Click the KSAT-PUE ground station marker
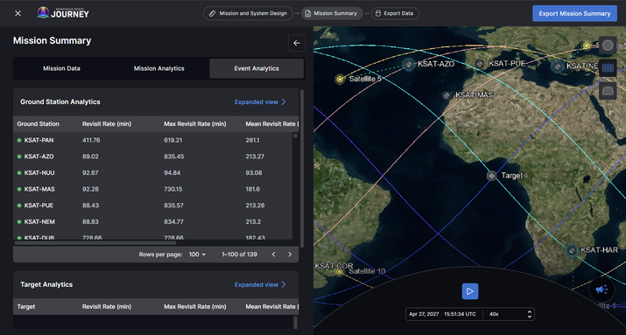The width and height of the screenshot is (626, 335). (x=480, y=64)
